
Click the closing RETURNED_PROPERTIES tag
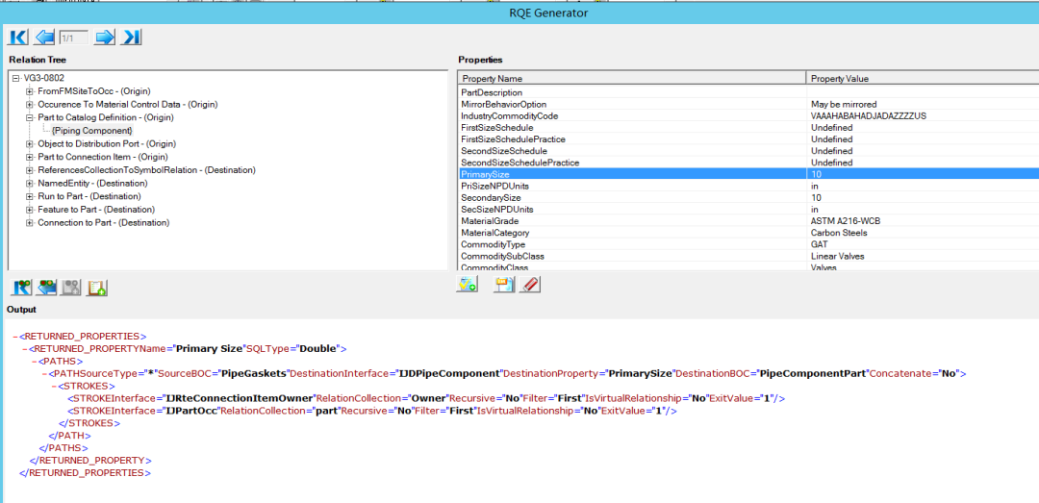[86, 473]
